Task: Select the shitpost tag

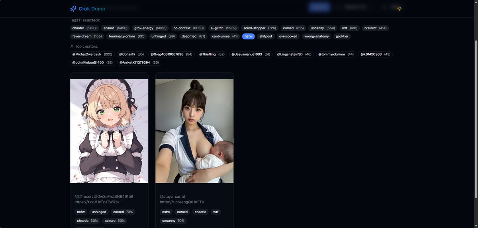Action: tap(266, 36)
